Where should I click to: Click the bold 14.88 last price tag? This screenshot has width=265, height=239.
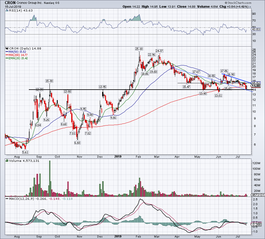pyautogui.click(x=256, y=86)
